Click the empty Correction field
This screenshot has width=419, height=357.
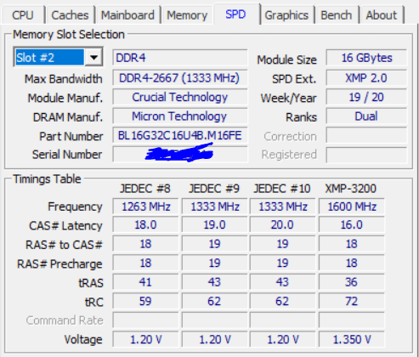click(x=366, y=135)
